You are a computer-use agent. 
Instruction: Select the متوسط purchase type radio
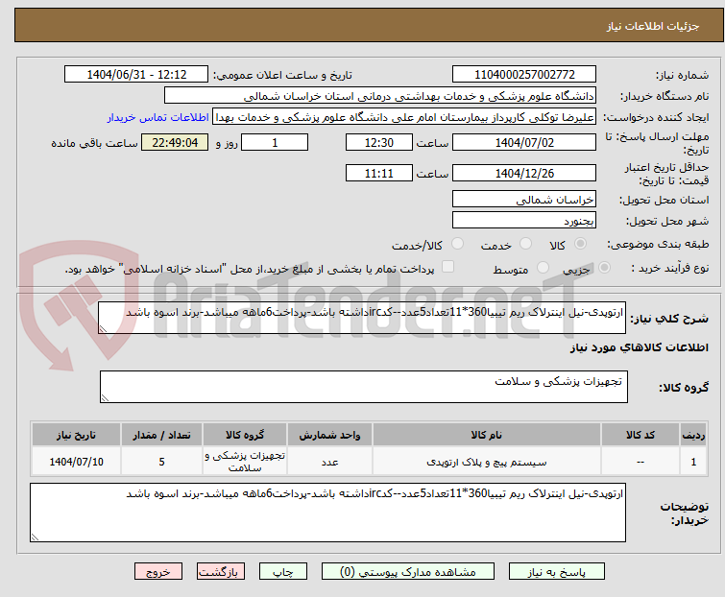click(x=543, y=268)
